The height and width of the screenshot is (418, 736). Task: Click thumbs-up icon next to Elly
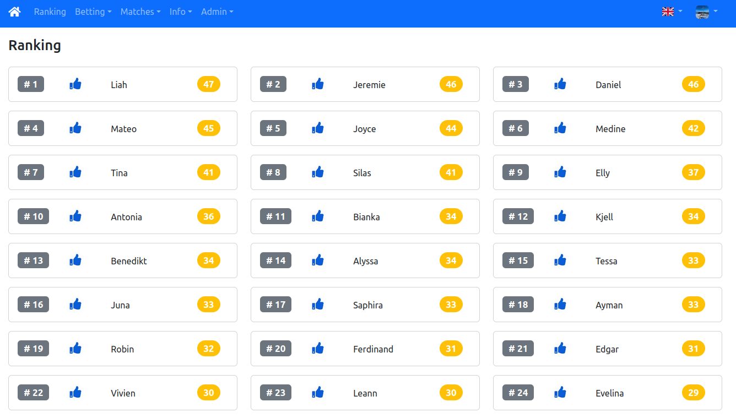(560, 172)
